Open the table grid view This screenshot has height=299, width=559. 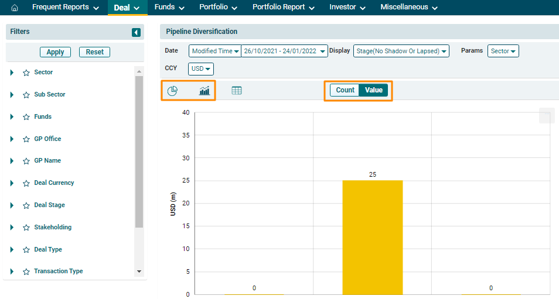[237, 91]
